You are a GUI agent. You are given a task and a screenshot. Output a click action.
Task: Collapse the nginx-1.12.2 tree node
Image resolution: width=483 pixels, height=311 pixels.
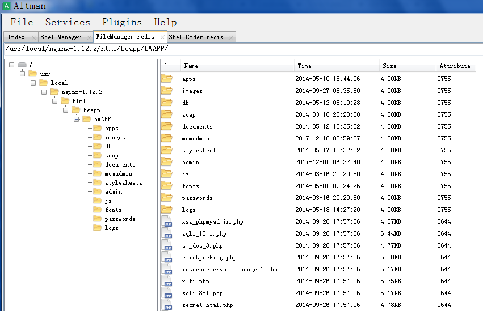(44, 92)
